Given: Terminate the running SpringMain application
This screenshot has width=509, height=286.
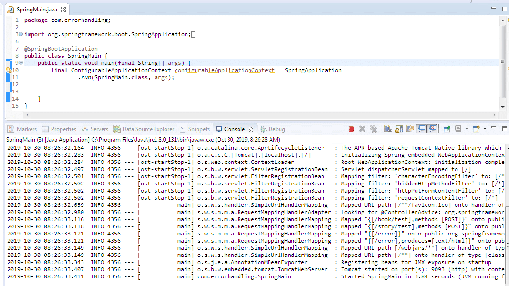Looking at the screenshot, I should pos(351,129).
